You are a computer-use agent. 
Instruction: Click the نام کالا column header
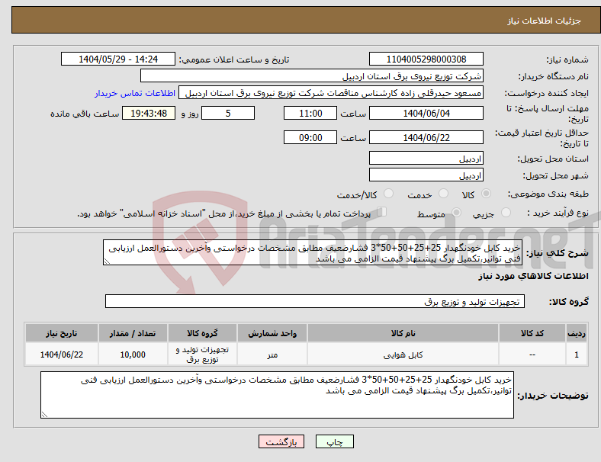pyautogui.click(x=403, y=333)
